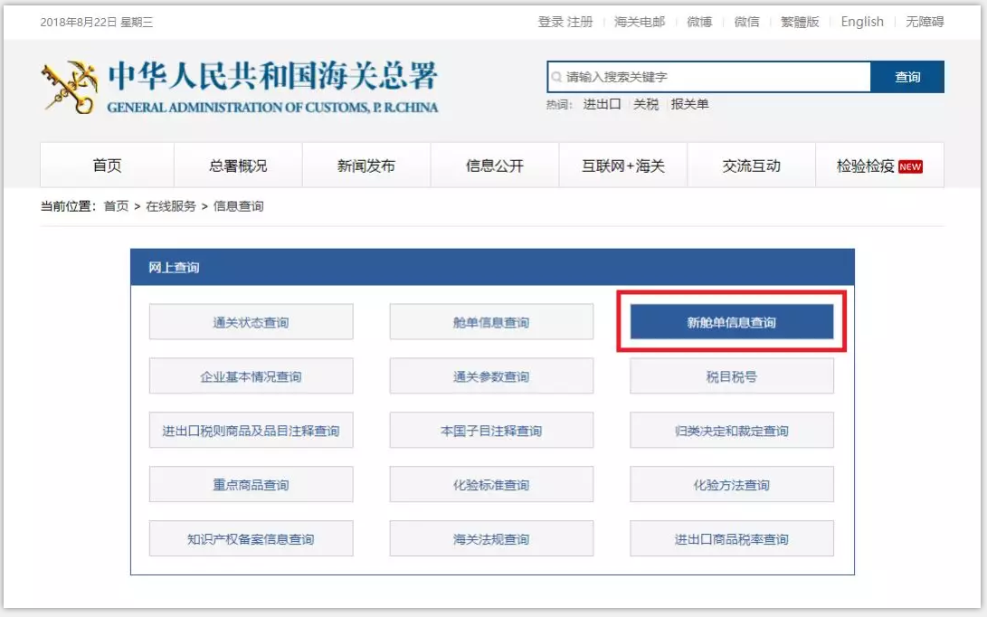Click the highlighted 新舱单信息查询 button
Screen dimensions: 987x617
pyautogui.click(x=731, y=322)
